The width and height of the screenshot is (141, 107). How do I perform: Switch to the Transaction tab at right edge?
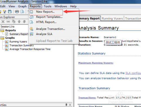click(x=133, y=18)
